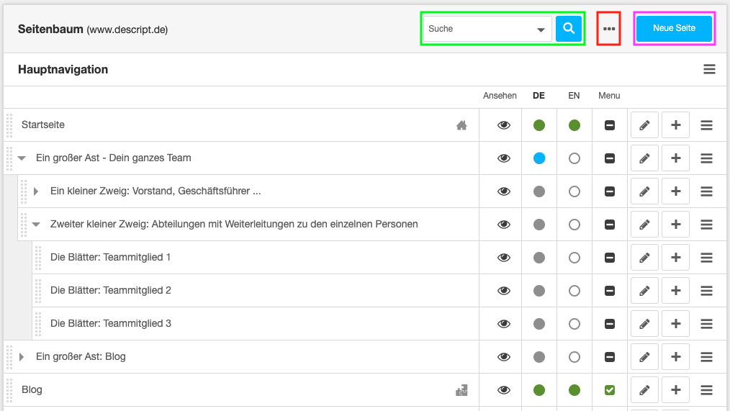Select the EN circle for Ein großer Ast: Blog
The height and width of the screenshot is (411, 730).
coord(574,357)
